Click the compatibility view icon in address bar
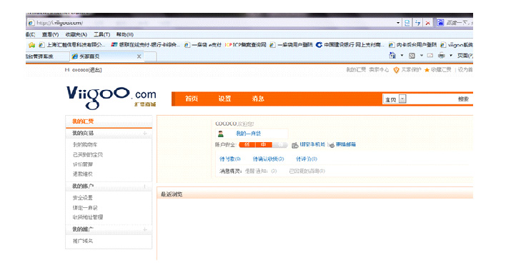The width and height of the screenshot is (526, 270). [407, 23]
